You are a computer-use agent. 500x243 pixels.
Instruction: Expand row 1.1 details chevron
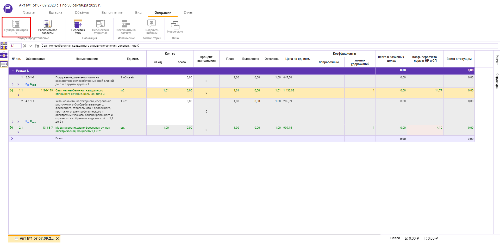(18, 95)
